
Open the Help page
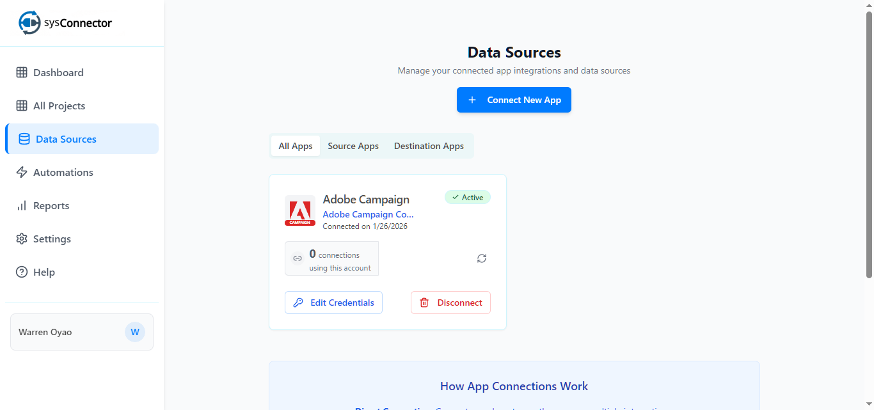(82, 272)
